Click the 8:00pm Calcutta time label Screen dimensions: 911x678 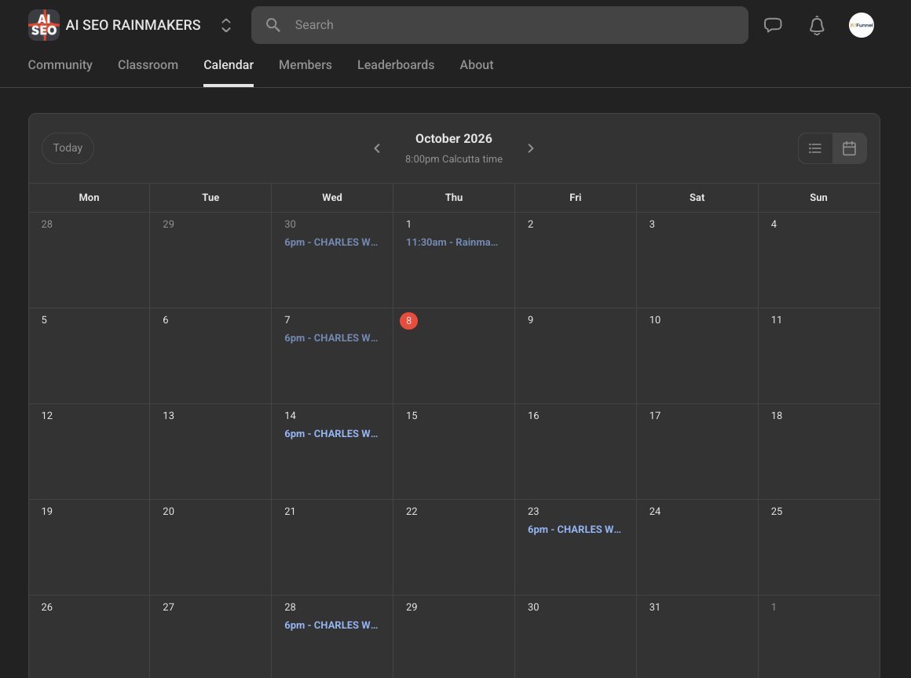click(x=454, y=159)
